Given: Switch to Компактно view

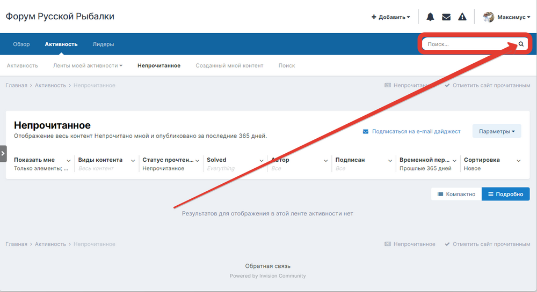Looking at the screenshot, I should tap(456, 194).
